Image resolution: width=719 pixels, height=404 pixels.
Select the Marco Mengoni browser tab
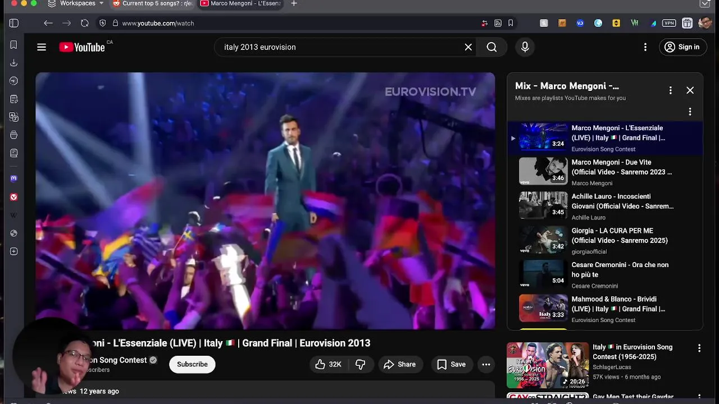pos(240,3)
